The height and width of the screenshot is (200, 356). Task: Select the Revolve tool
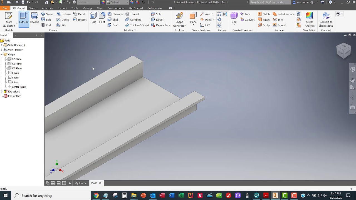coord(35,18)
